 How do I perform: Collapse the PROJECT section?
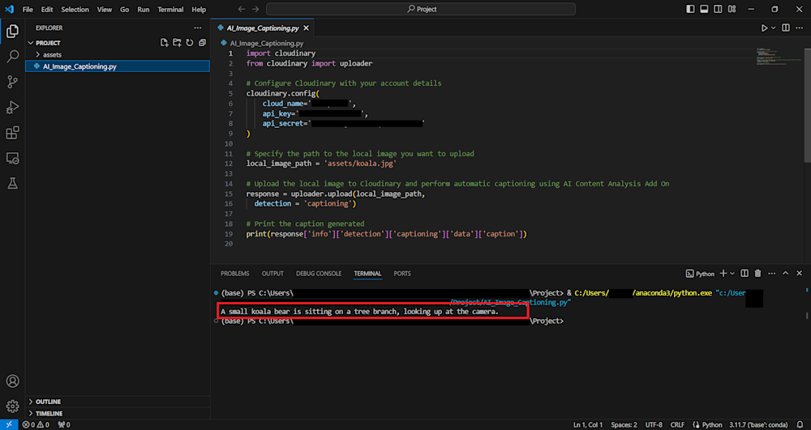[48, 43]
